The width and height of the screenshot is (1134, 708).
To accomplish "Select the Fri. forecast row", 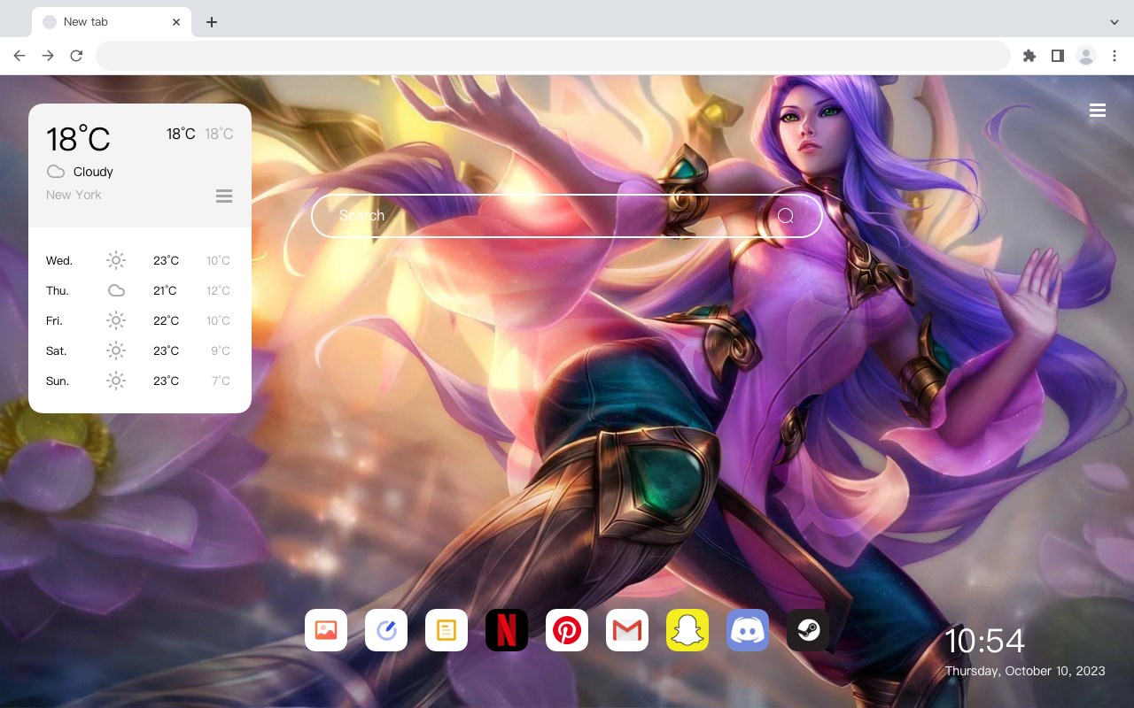I will [x=140, y=320].
